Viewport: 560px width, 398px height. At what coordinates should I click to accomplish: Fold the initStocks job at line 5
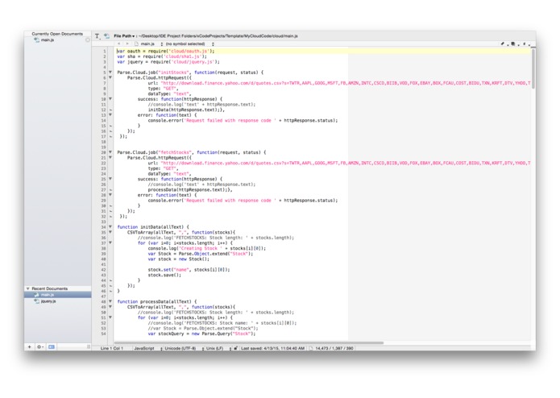coord(110,72)
